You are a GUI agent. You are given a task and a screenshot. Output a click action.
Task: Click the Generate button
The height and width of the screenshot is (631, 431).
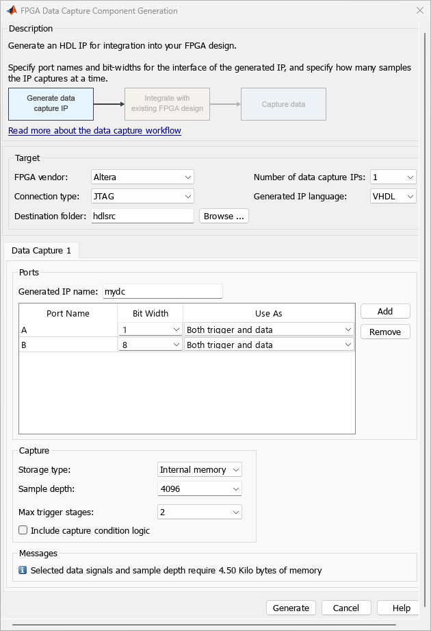pyautogui.click(x=291, y=608)
